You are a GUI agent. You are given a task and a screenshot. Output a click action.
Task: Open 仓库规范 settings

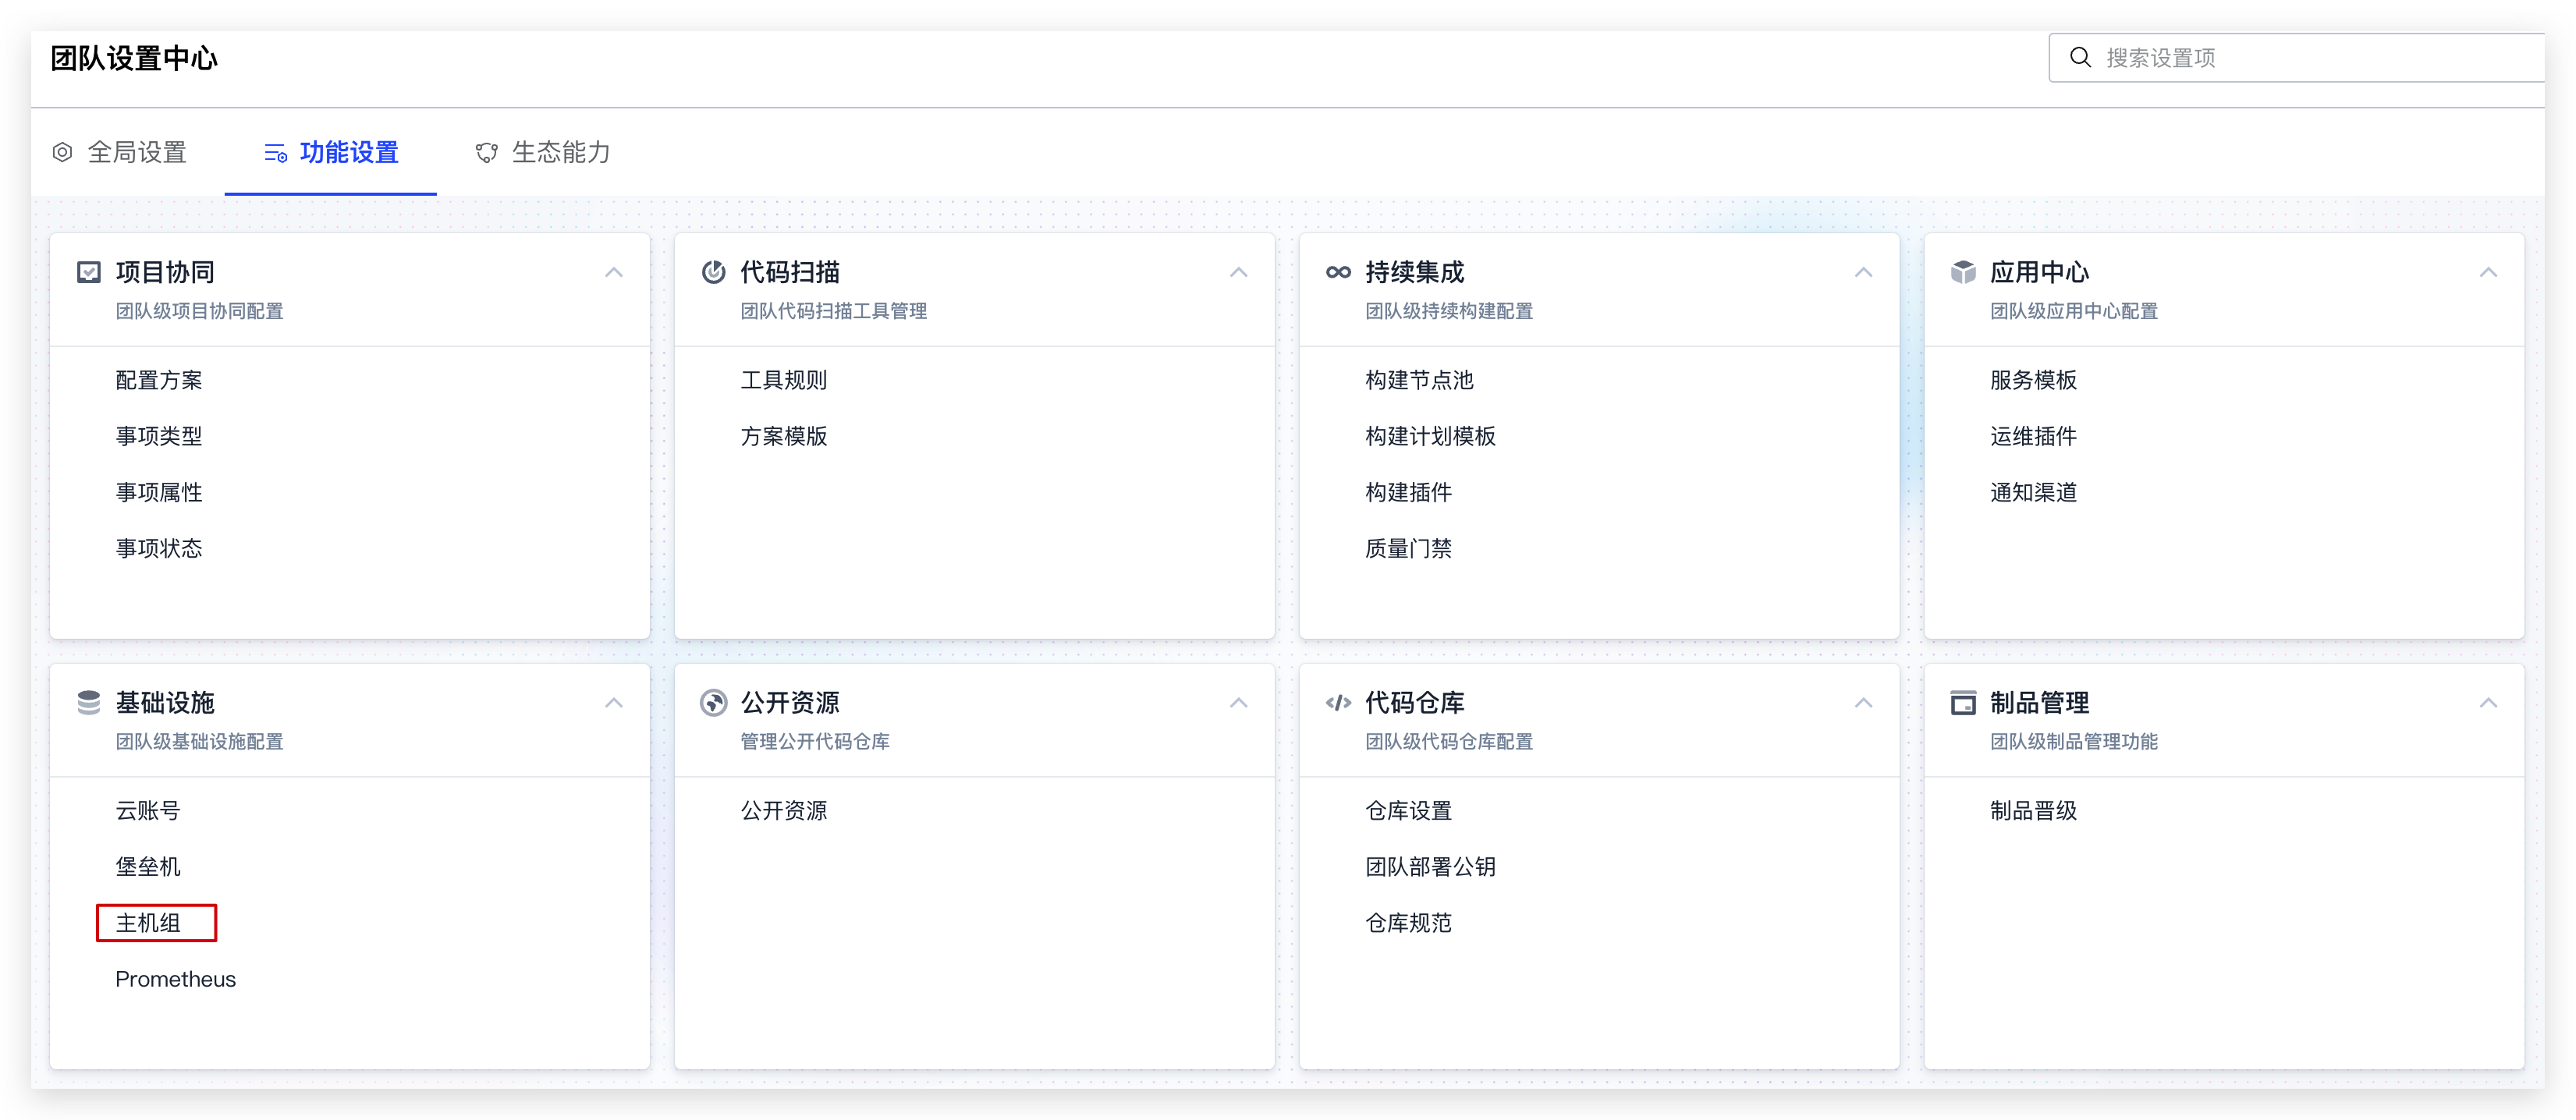click(x=1409, y=922)
